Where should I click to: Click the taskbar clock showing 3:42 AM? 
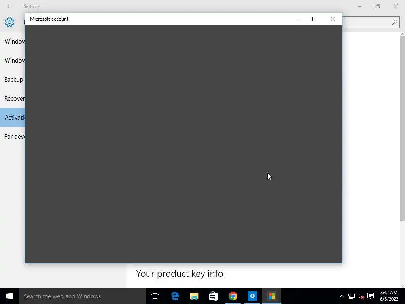point(389,296)
